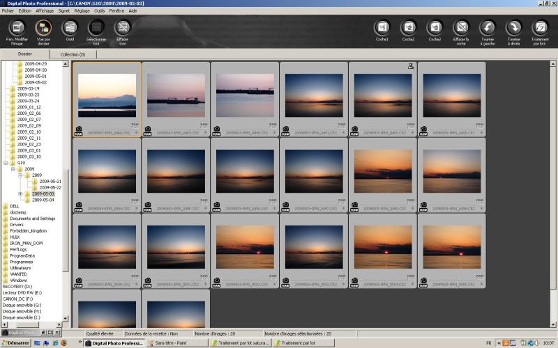This screenshot has height=348, width=558.
Task: Click Données de la recette : Non text
Action: (x=151, y=334)
